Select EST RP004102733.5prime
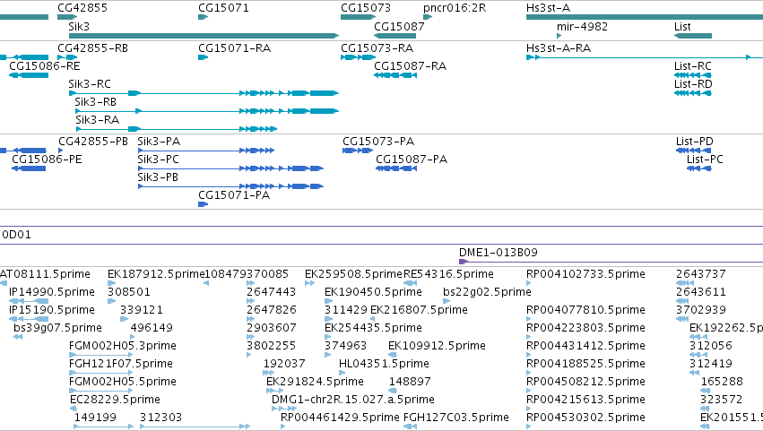 [585, 274]
